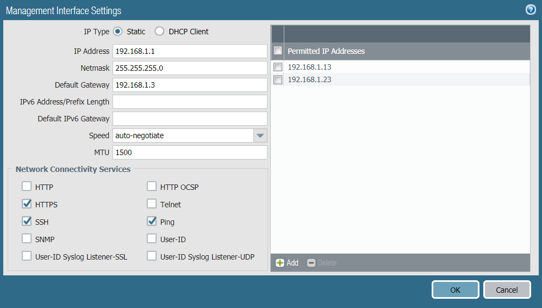Enable the SNMP service checkbox
This screenshot has width=542, height=308.
click(x=27, y=238)
